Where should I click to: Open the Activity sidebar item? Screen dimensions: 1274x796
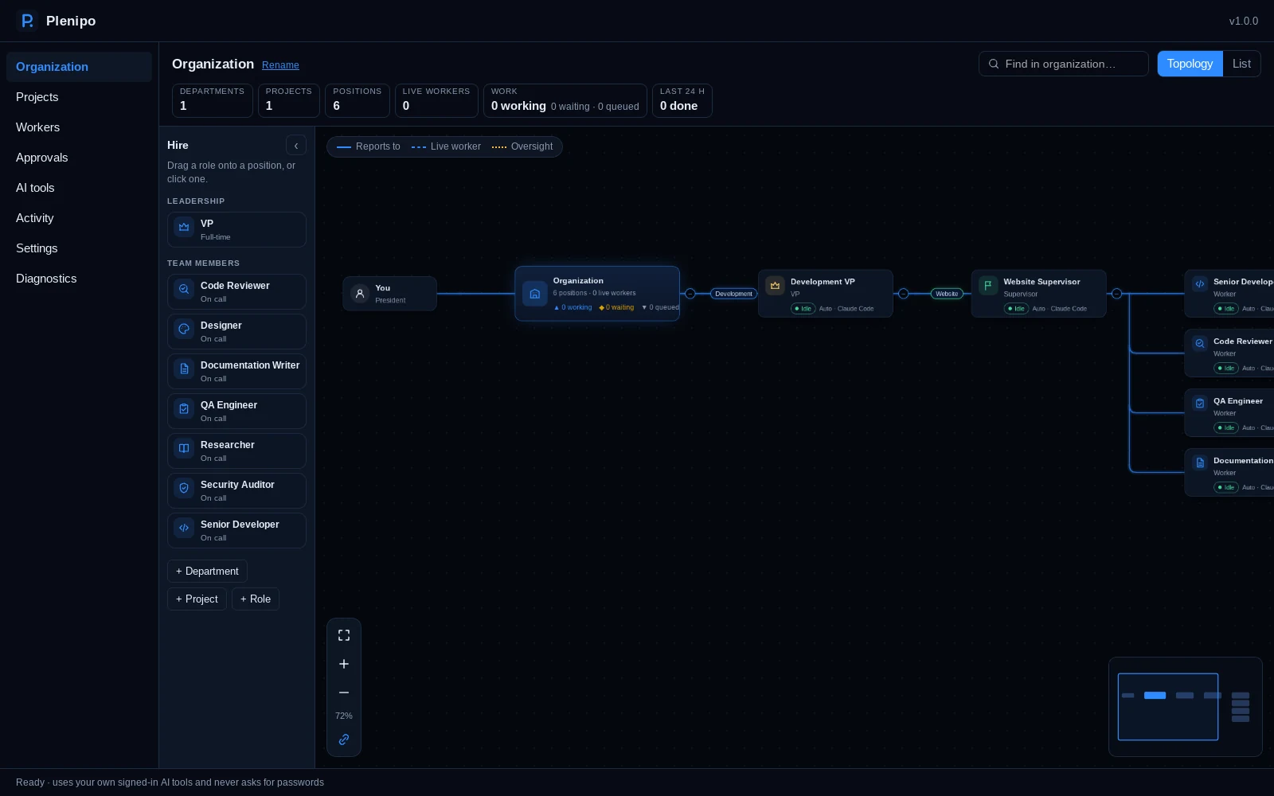[x=79, y=218]
